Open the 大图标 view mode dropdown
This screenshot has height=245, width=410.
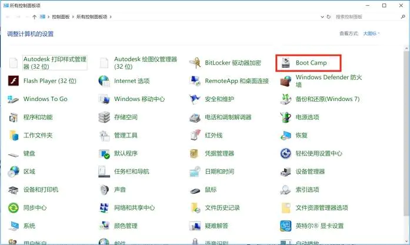pyautogui.click(x=371, y=33)
